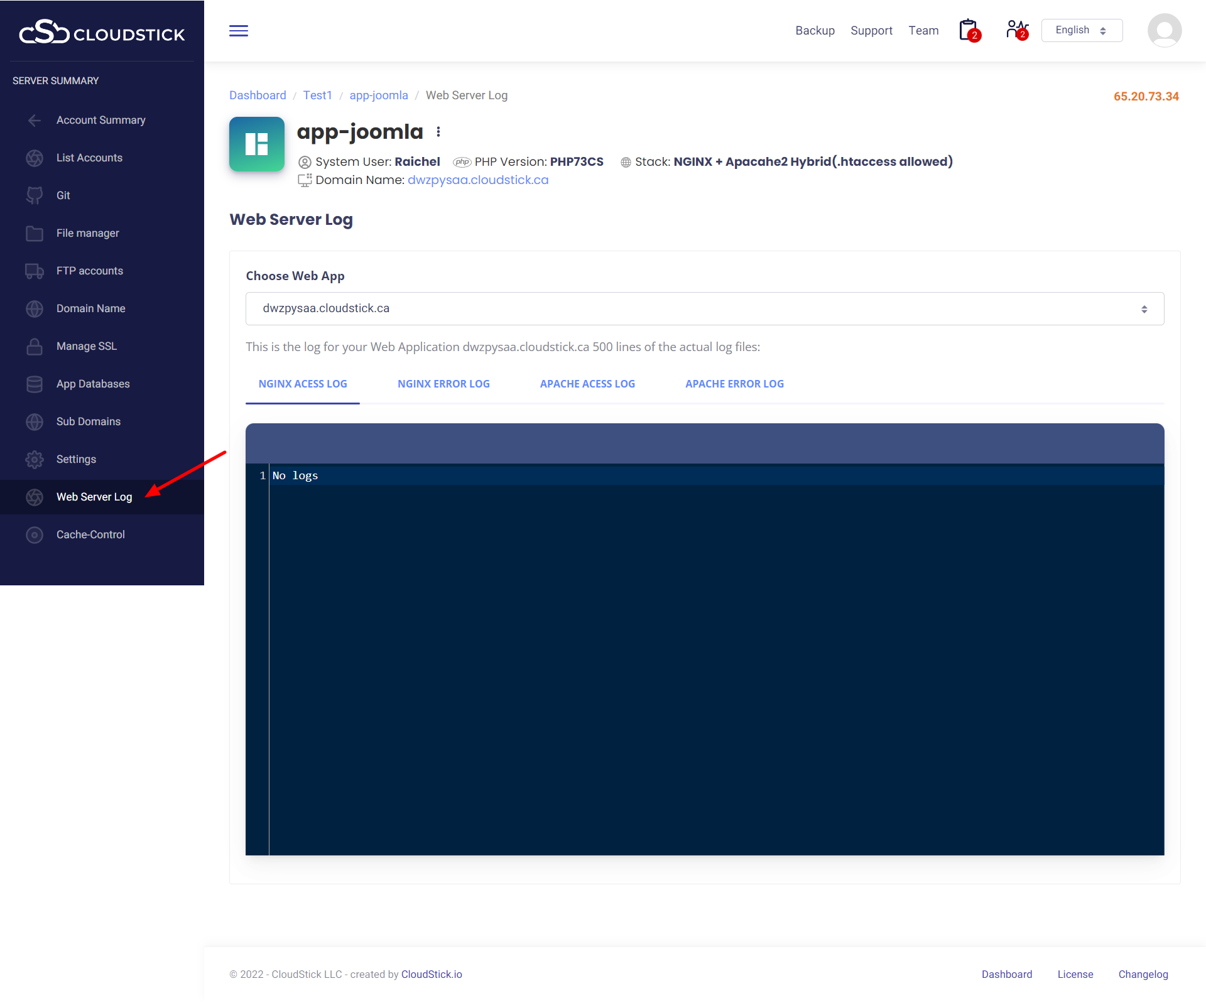Open the app-joomla three-dot options menu
This screenshot has height=1003, width=1206.
click(438, 132)
